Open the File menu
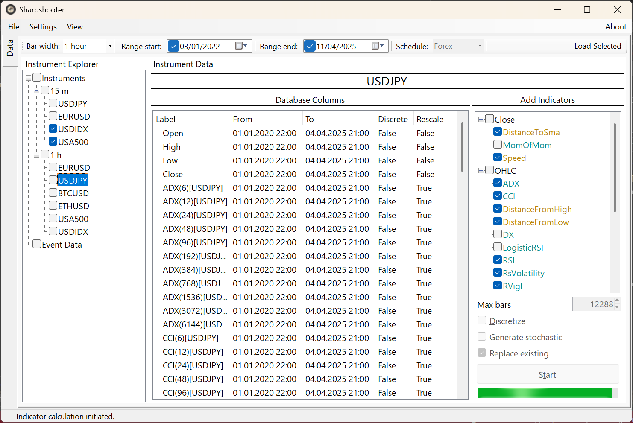 pos(14,26)
